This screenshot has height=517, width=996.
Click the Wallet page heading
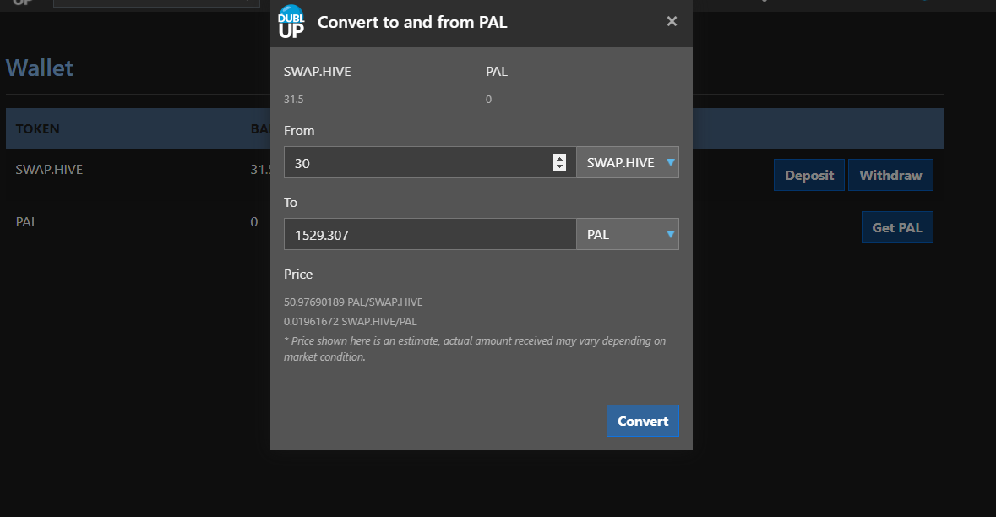coord(40,68)
